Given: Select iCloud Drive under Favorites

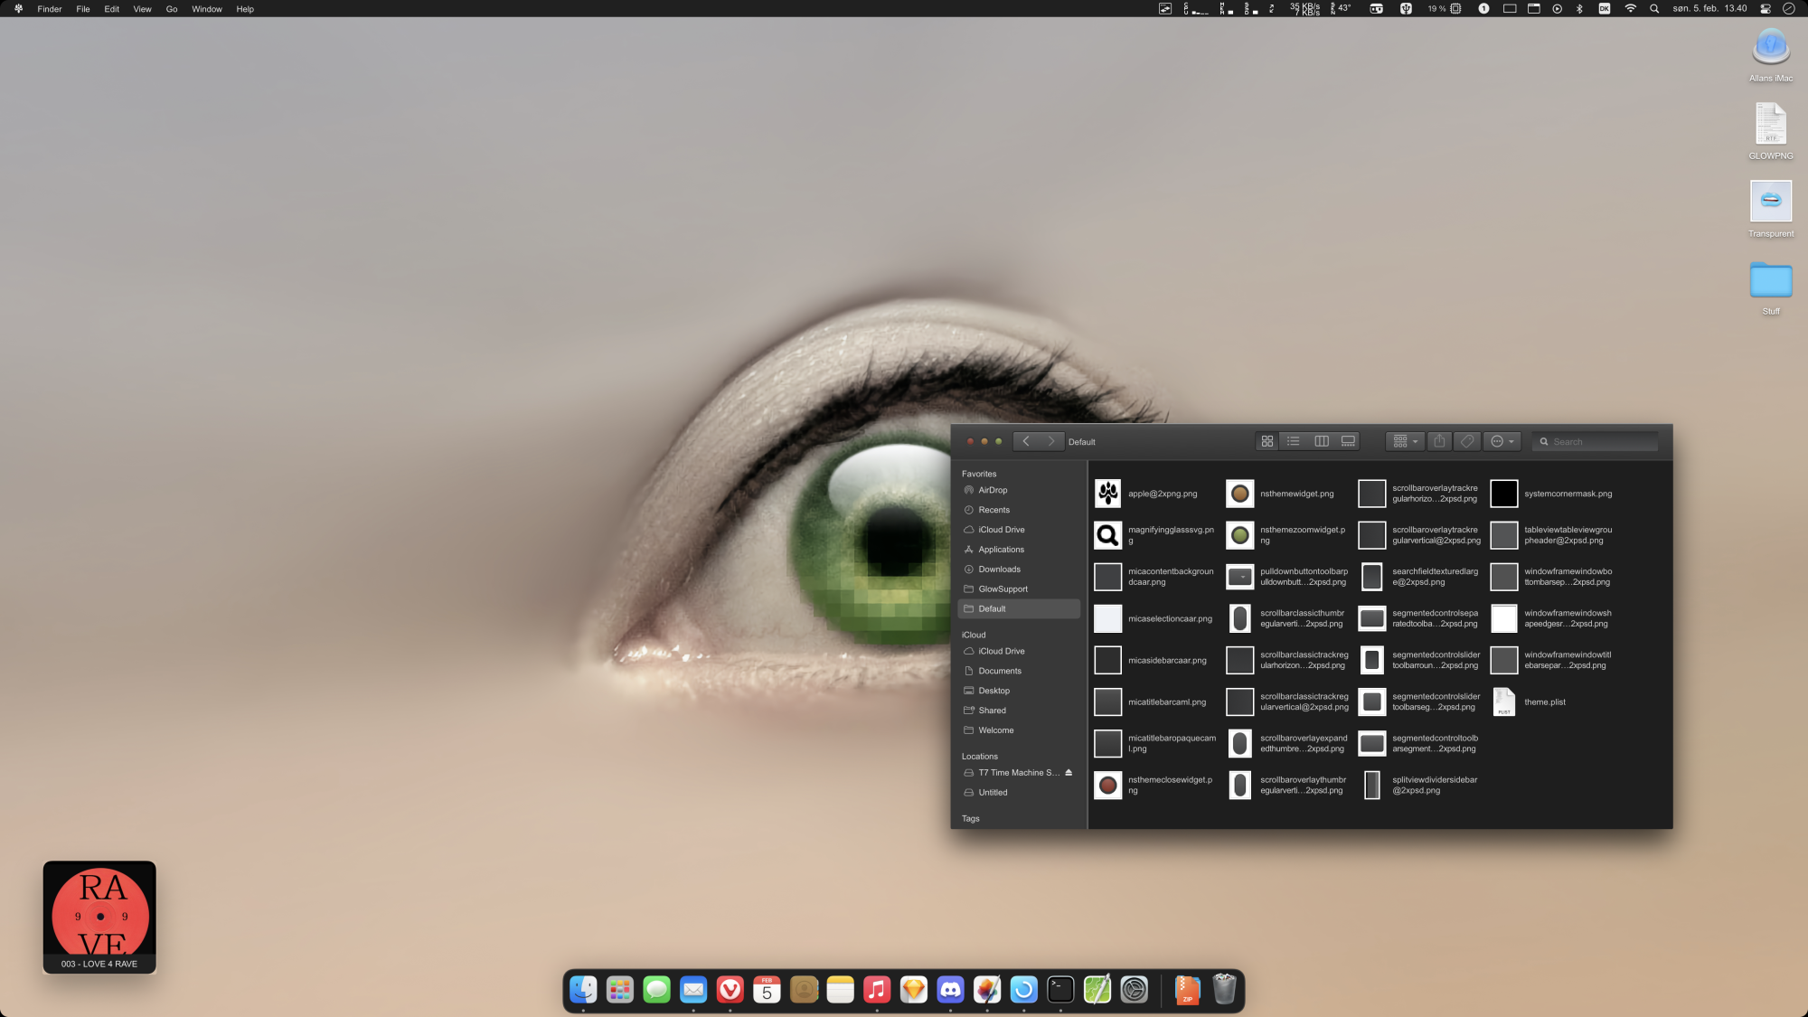Looking at the screenshot, I should point(1019,530).
